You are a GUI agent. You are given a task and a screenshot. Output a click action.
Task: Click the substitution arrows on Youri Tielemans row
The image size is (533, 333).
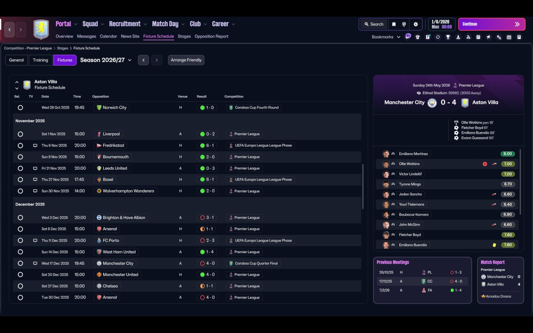[494, 204]
